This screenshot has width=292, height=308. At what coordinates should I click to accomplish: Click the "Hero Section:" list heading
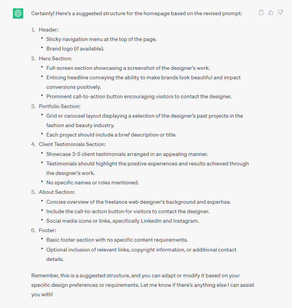pos(55,58)
